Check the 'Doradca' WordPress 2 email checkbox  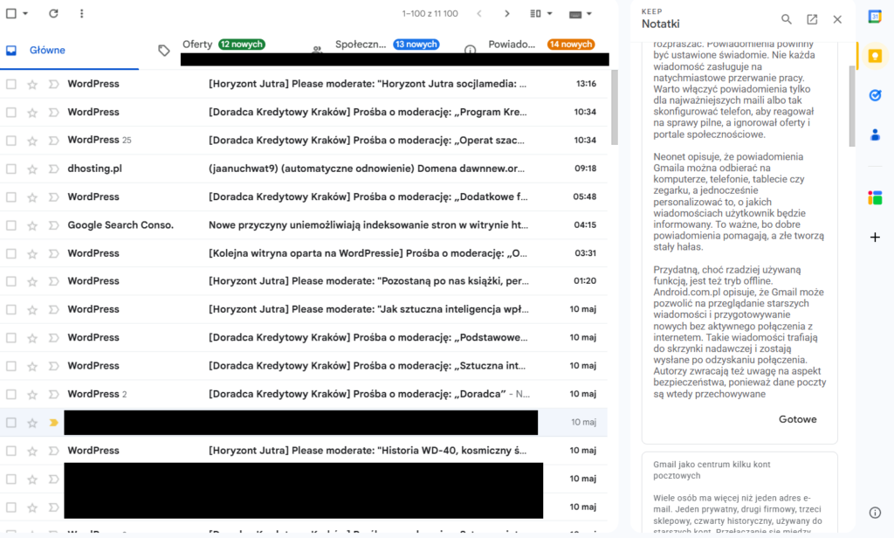click(10, 394)
